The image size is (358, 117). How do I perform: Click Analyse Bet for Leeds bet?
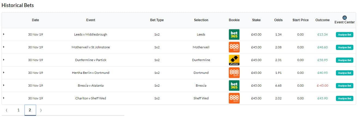pyautogui.click(x=345, y=35)
